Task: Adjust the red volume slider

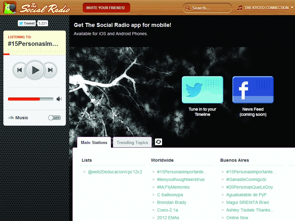Action: pyautogui.click(x=30, y=99)
